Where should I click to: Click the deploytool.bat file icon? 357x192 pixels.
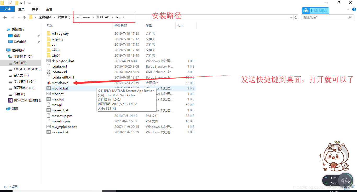(48, 61)
